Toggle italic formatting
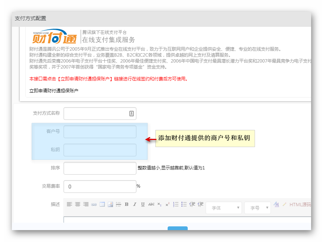 135,204
